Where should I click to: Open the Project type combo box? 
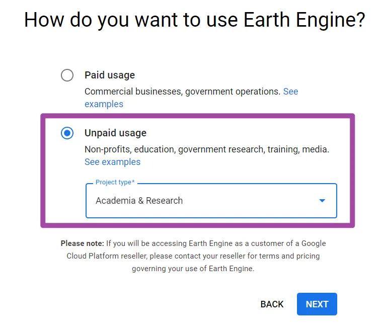[211, 201]
